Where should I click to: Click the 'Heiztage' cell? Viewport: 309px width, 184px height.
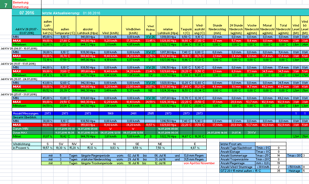(294, 171)
